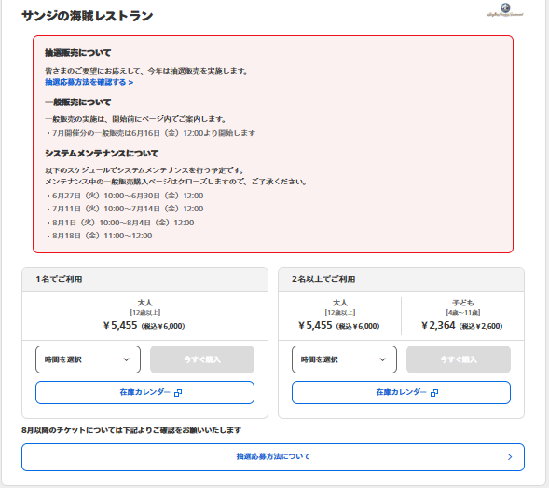Viewport: 549px width, 488px height.
Task: Open 時間を選択 dropdown under 1名でご利用
Action: [88, 359]
